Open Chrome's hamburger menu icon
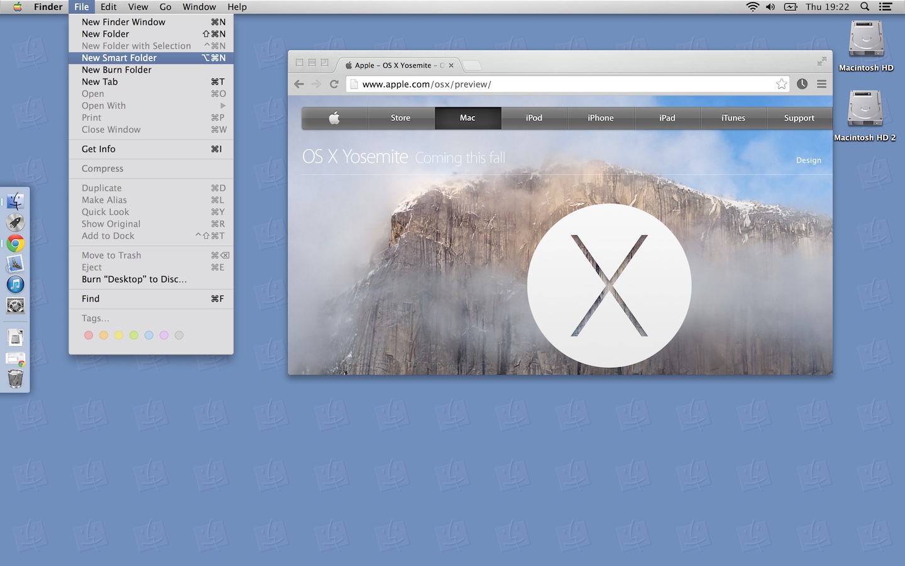Viewport: 905px width, 566px height. [821, 84]
